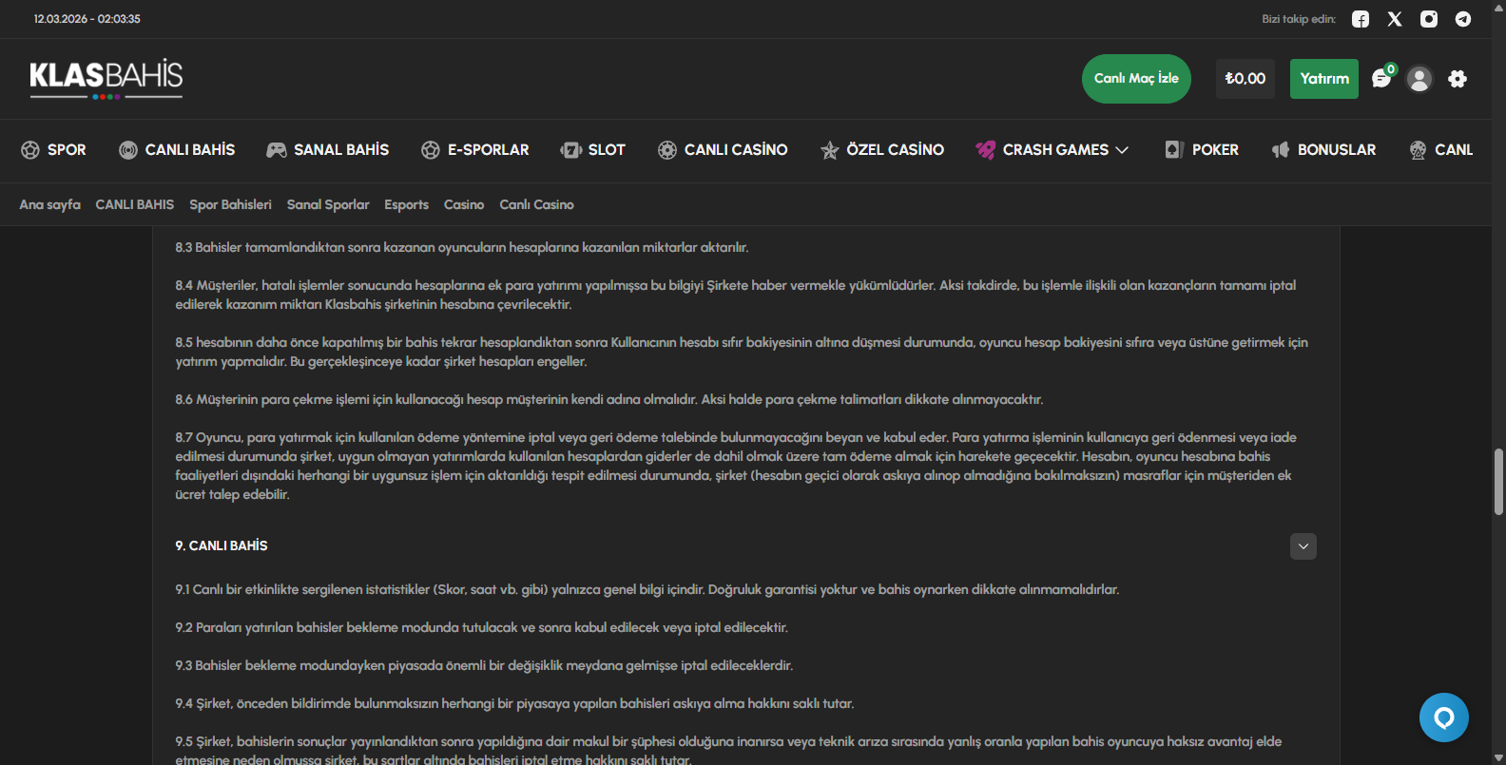Click the vertical page scrollbar thumb
1506x765 pixels.
(1498, 482)
